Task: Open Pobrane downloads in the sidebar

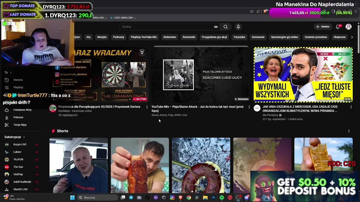Action: pos(21,117)
